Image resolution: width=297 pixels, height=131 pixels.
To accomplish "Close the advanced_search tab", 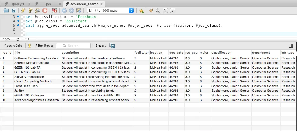I will tap(102, 4).
